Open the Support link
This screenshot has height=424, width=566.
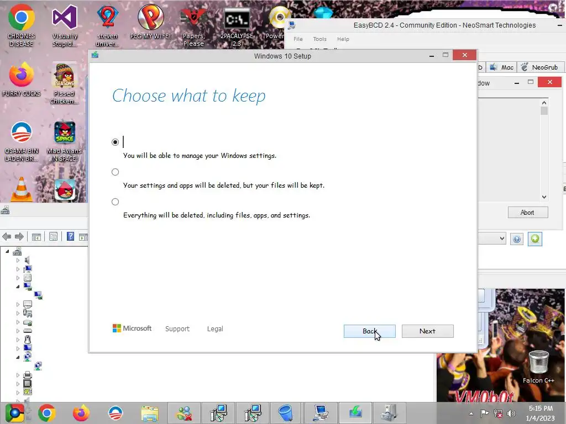click(177, 329)
